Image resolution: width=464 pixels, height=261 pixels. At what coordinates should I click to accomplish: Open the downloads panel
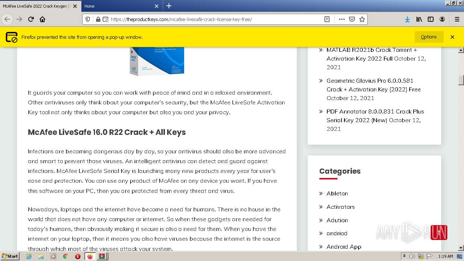(x=407, y=19)
